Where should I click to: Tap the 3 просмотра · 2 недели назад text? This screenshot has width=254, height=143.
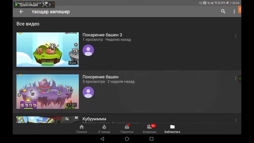(108, 81)
